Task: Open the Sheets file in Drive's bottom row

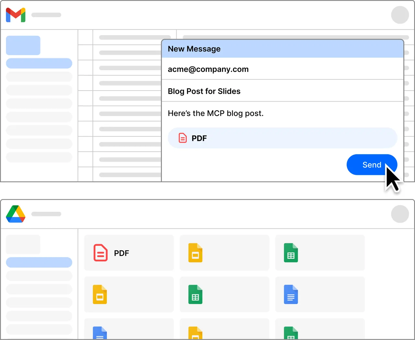Action: click(320, 329)
